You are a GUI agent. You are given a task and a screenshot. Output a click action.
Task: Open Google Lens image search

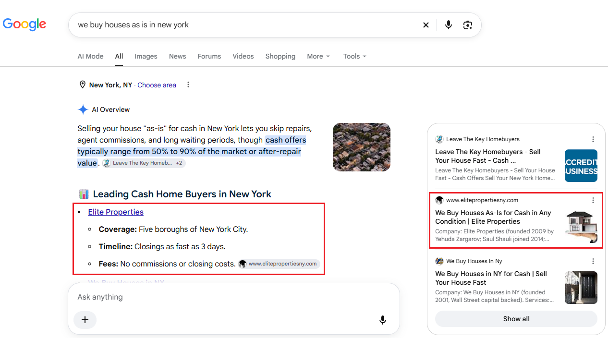click(468, 25)
